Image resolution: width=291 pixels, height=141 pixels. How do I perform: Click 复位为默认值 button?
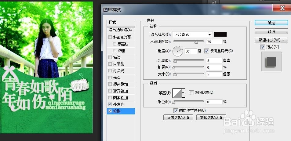211,117
